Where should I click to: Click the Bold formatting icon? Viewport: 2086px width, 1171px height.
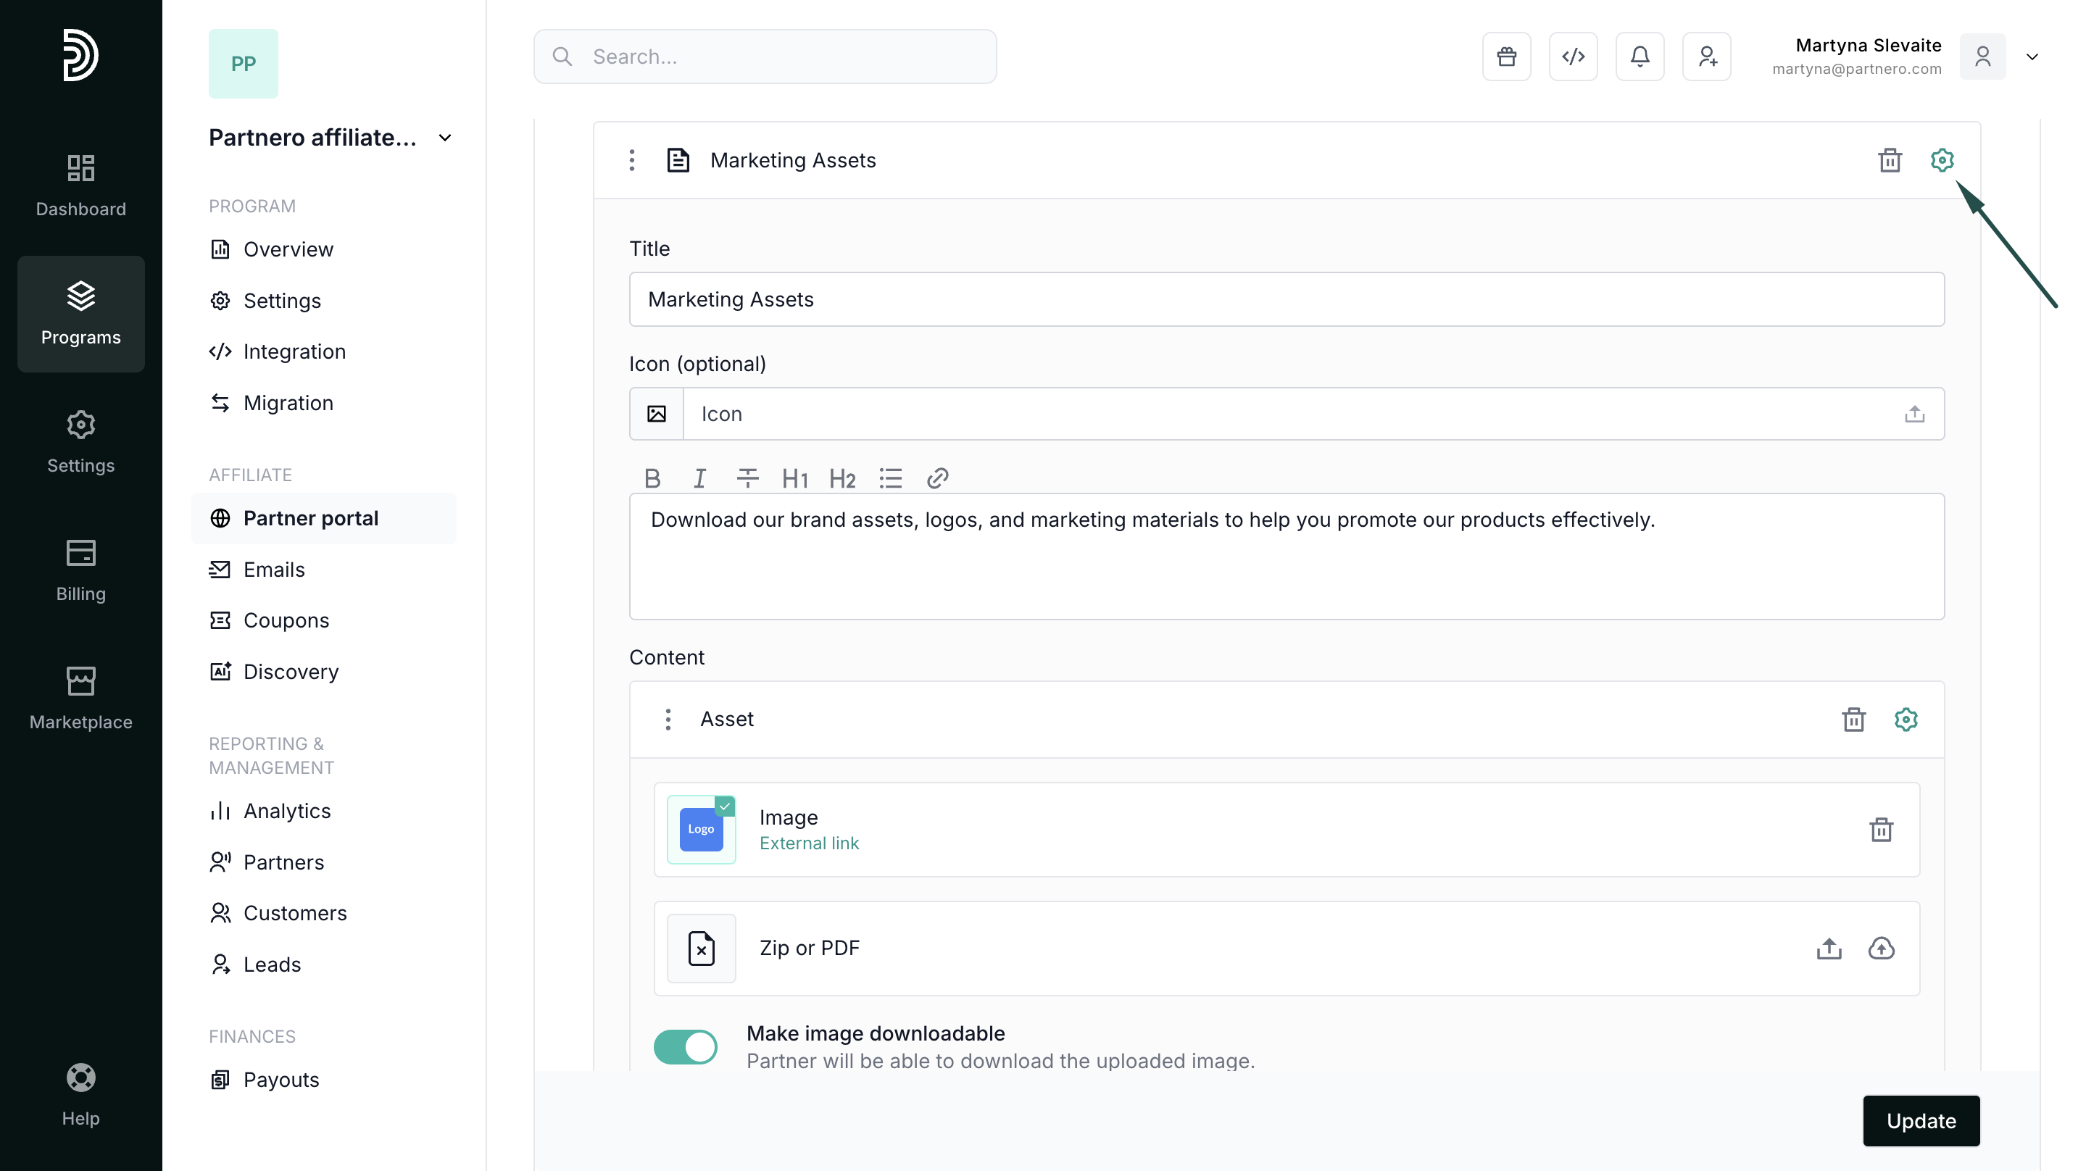click(x=652, y=478)
